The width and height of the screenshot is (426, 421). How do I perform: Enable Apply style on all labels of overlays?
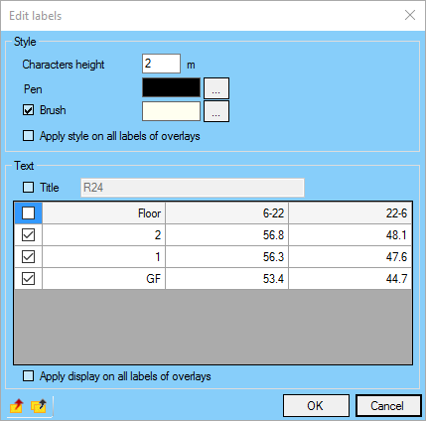click(x=28, y=136)
